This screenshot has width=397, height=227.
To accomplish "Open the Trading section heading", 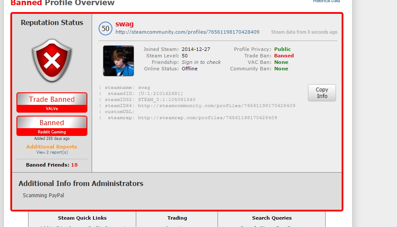I will 177,218.
